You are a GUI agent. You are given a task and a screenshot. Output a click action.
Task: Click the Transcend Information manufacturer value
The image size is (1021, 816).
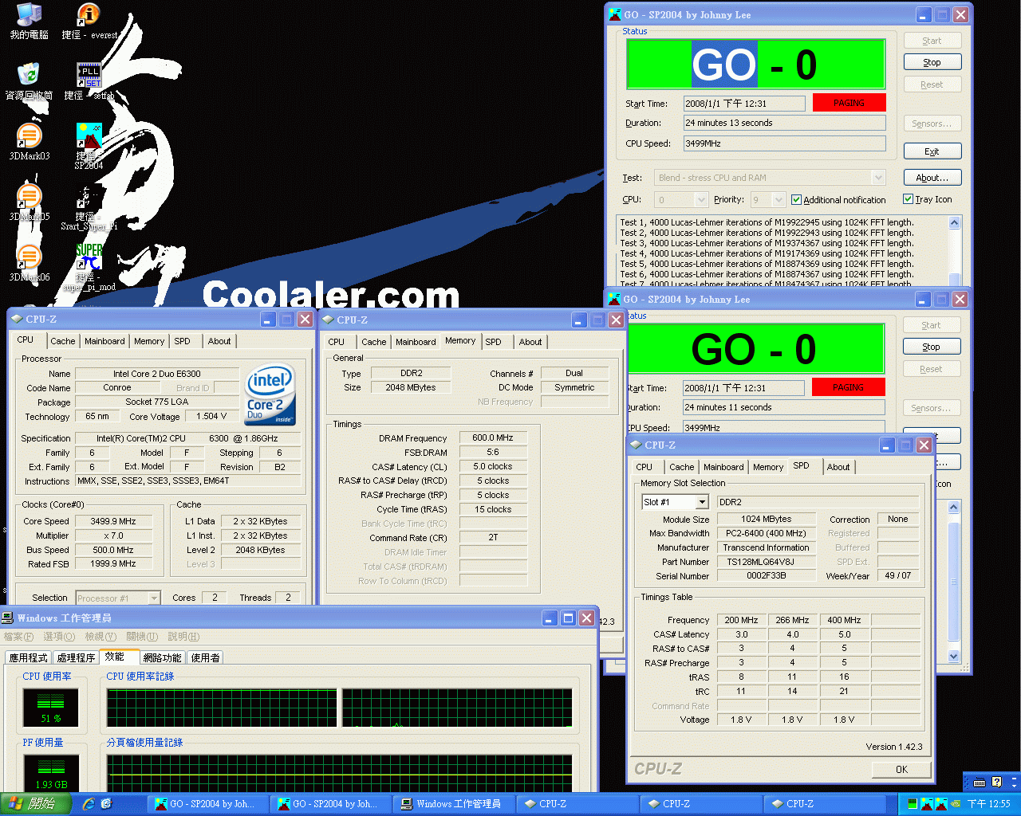[x=766, y=547]
